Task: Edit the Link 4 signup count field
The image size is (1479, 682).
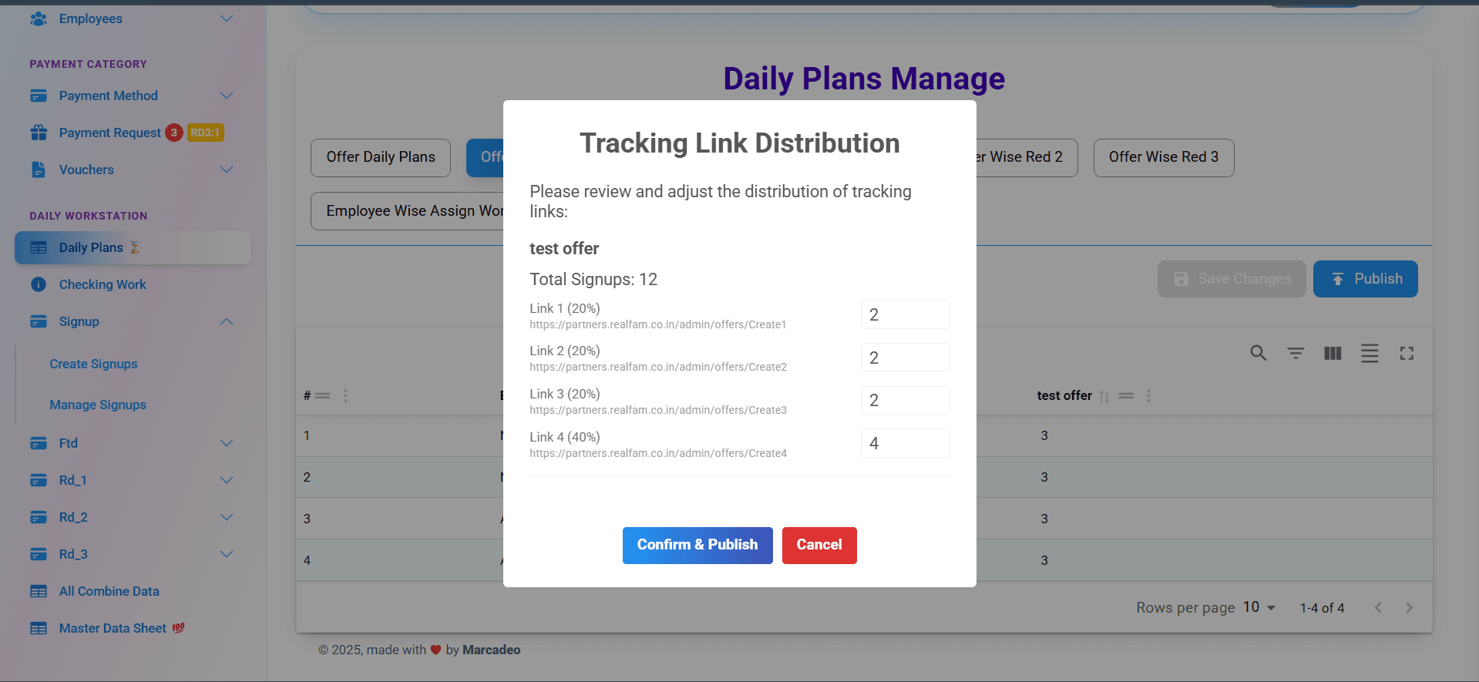Action: pyautogui.click(x=906, y=443)
